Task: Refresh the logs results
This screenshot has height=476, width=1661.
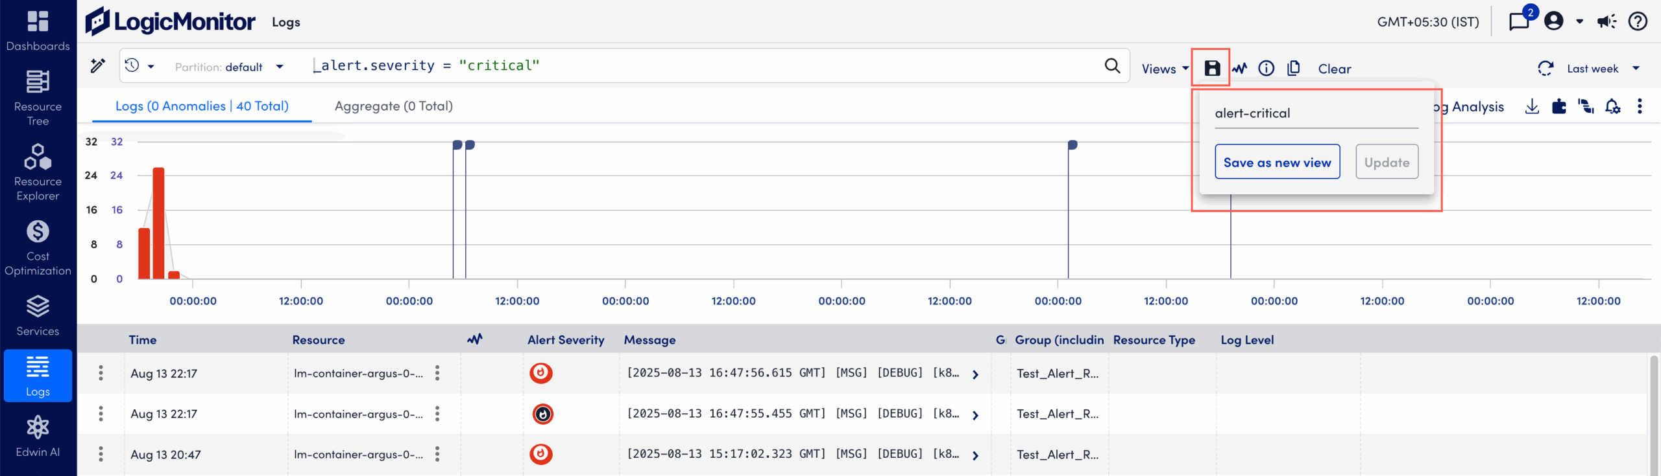Action: click(1546, 68)
